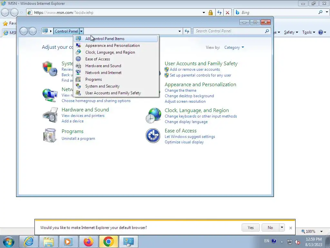Launch Firefox from the taskbar
This screenshot has width=330, height=248.
88,242
